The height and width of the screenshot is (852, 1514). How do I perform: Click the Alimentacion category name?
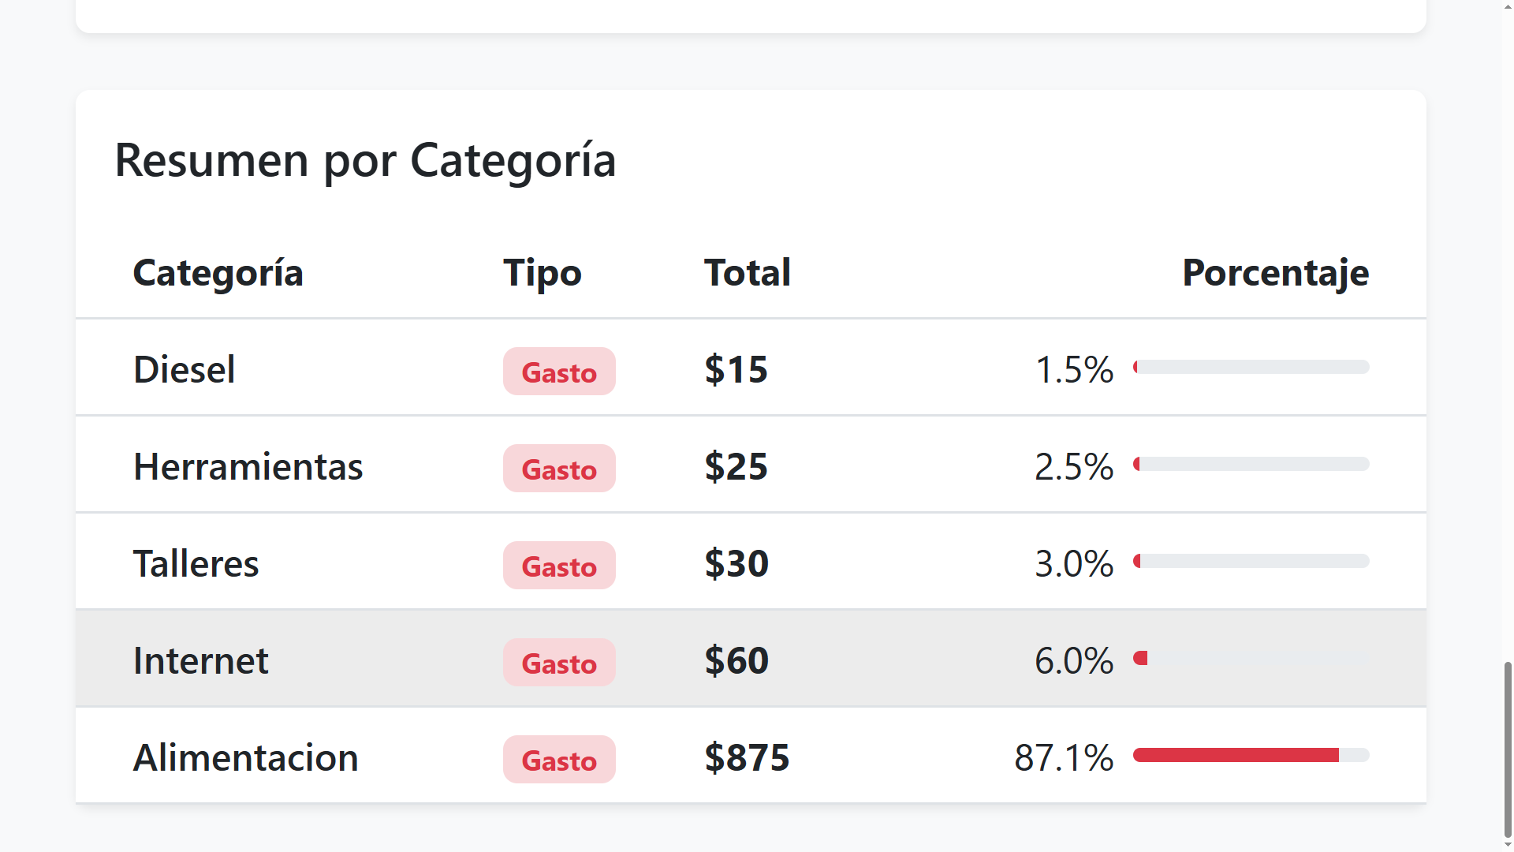[x=245, y=757]
